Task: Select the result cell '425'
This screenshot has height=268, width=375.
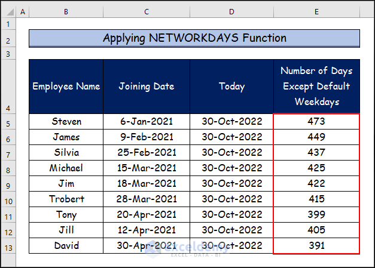Action: [x=316, y=168]
